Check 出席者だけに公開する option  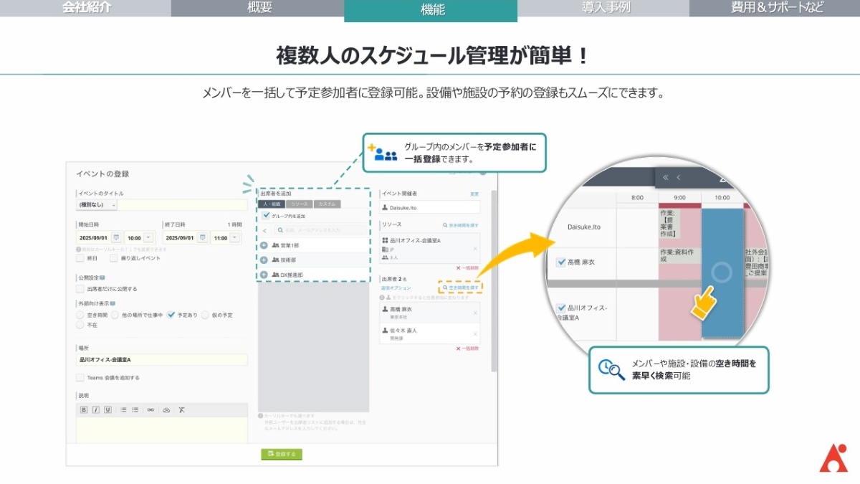pos(80,288)
